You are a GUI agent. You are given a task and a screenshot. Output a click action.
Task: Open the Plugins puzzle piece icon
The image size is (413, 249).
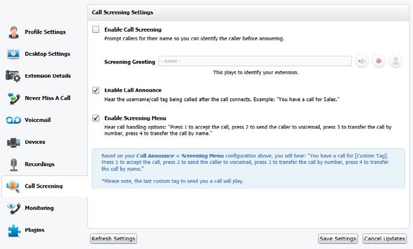[x=14, y=231]
